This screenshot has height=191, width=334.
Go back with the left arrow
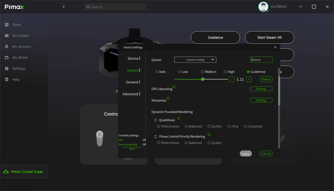(64, 7)
